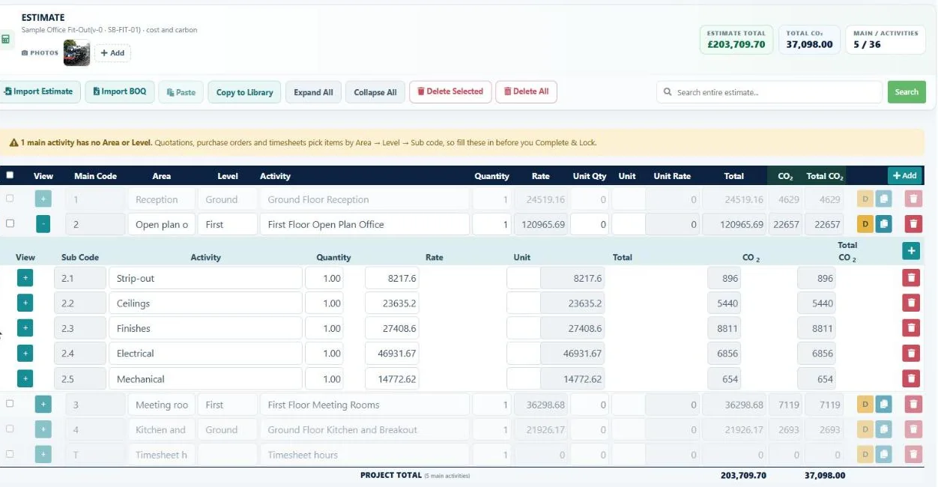Viewport: 938px width, 487px height.
Task: Add a photo with the + Add button
Action: 112,53
